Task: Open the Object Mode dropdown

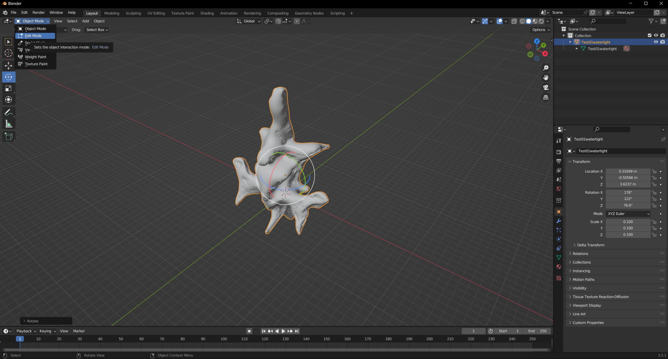Action: [x=32, y=21]
